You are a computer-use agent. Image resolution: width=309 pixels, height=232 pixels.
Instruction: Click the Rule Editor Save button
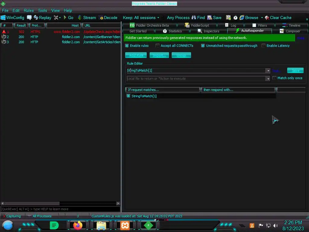(295, 70)
